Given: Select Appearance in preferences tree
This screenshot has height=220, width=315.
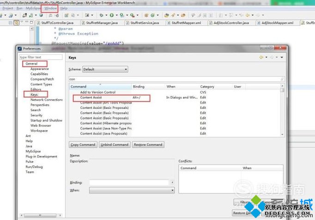Looking at the screenshot, I should pos(40,69).
